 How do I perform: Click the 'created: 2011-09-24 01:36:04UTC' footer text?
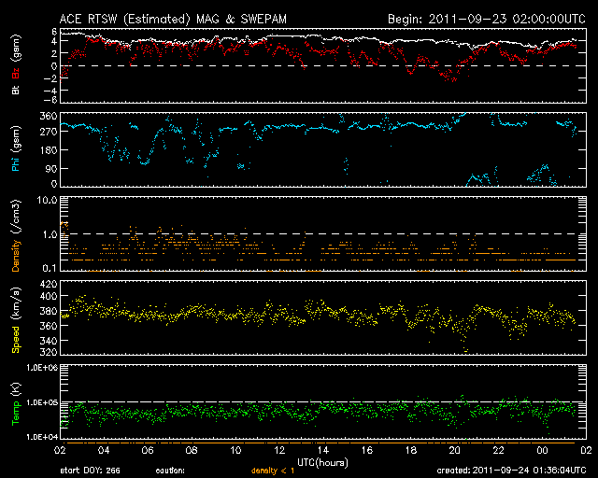511,471
